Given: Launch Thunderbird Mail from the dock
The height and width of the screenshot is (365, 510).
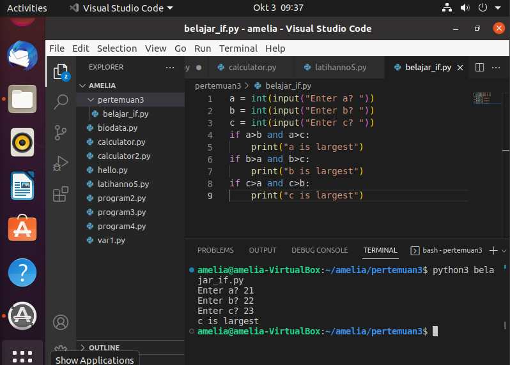Looking at the screenshot, I should (x=22, y=56).
